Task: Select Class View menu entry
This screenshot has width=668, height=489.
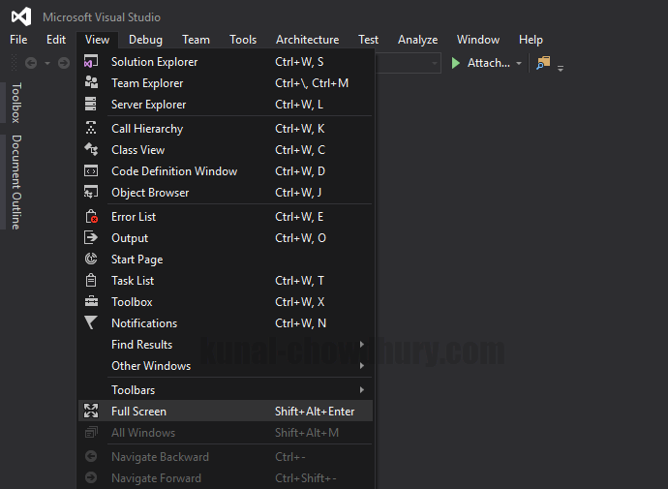Action: [226, 149]
